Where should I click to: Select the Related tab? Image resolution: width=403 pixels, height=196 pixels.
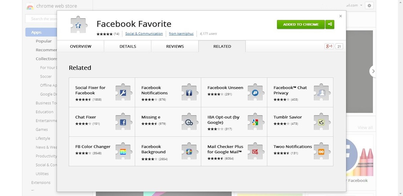click(222, 46)
